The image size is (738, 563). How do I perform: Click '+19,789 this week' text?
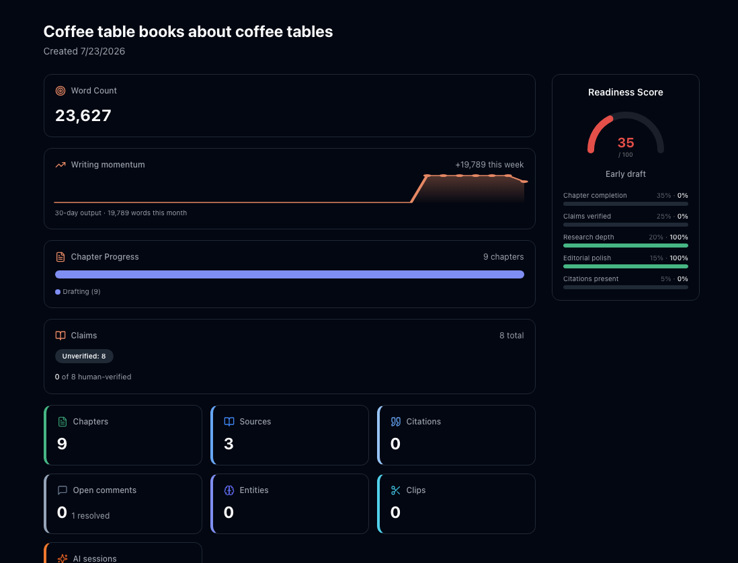pos(489,165)
